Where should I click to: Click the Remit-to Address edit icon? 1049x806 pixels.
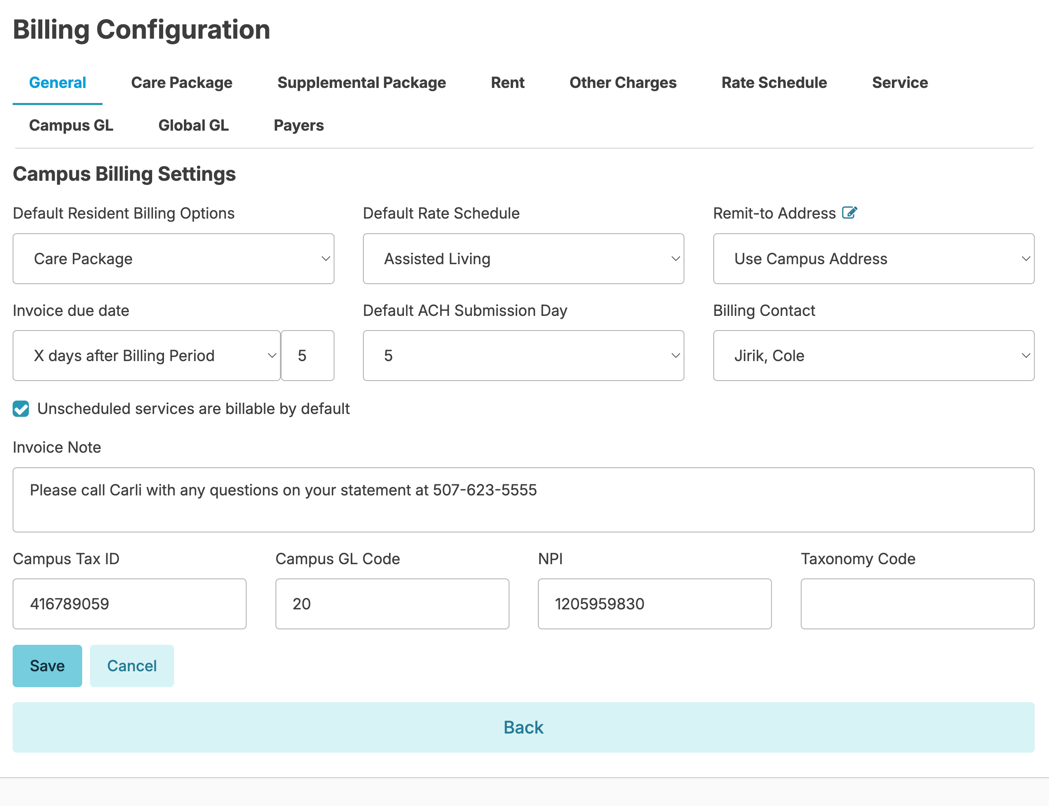point(849,212)
